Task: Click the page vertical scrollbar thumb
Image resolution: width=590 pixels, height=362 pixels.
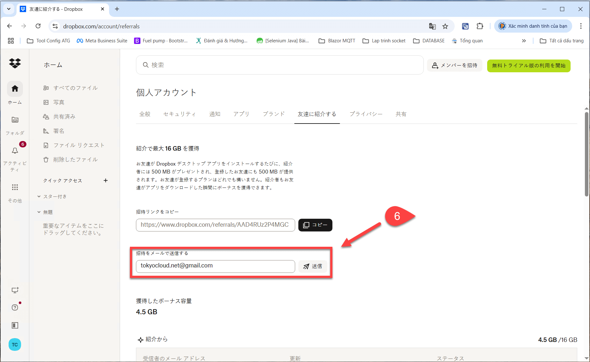Action: [x=586, y=154]
